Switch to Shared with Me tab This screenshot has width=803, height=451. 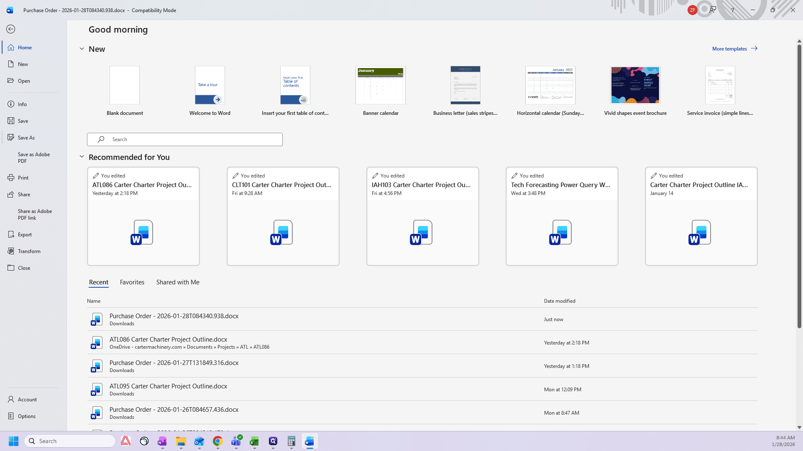click(178, 282)
